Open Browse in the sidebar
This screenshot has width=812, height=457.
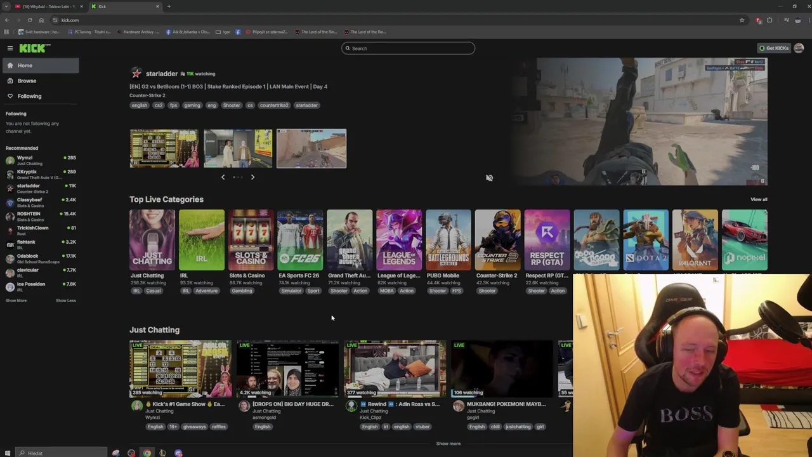coord(41,81)
